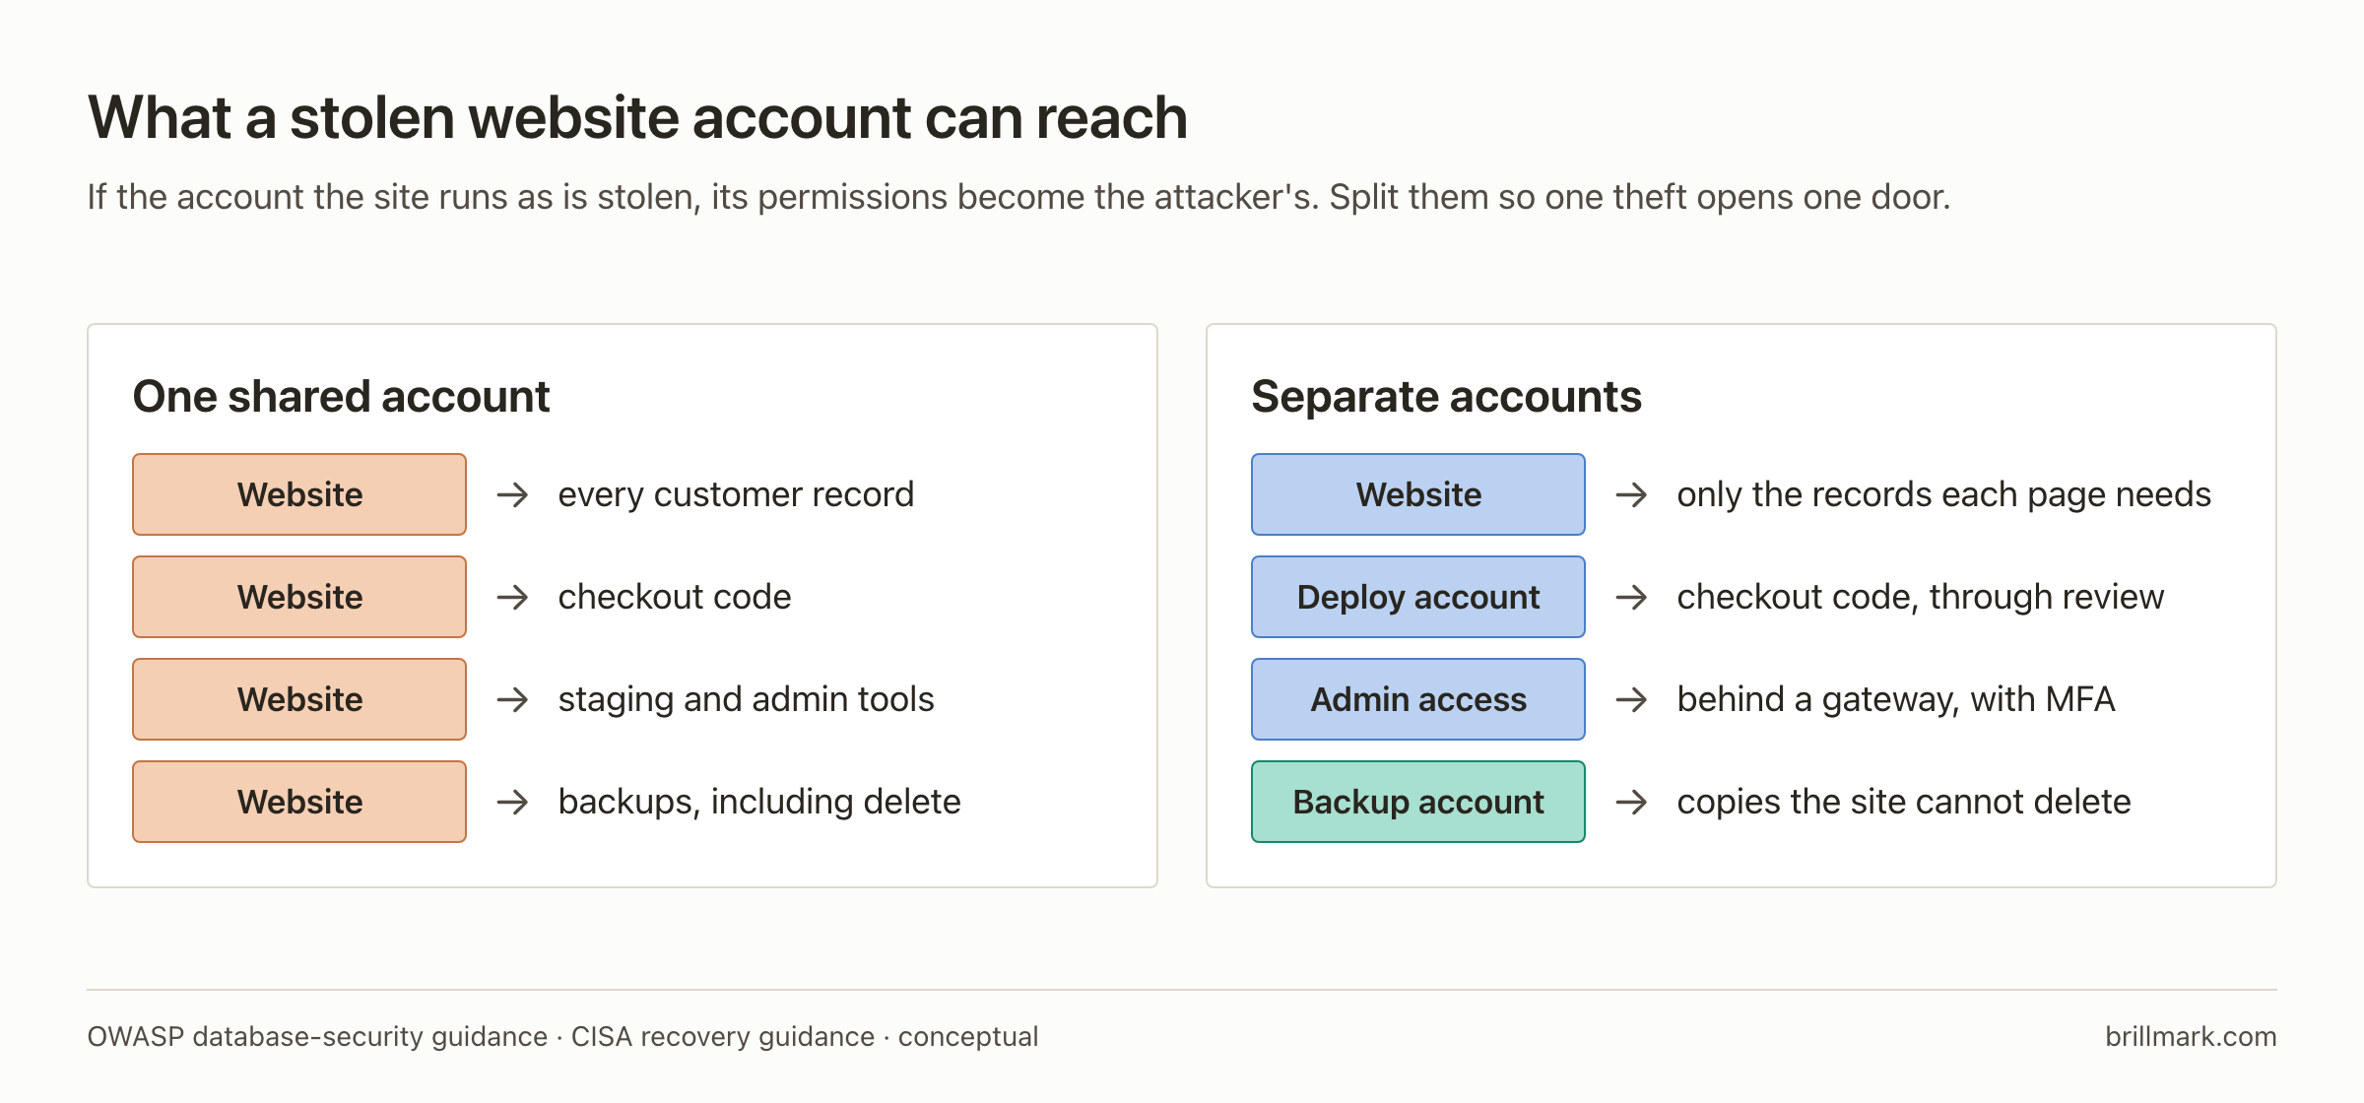Click the arrow before 'staging and admin tools'
The height and width of the screenshot is (1103, 2364).
[x=512, y=699]
